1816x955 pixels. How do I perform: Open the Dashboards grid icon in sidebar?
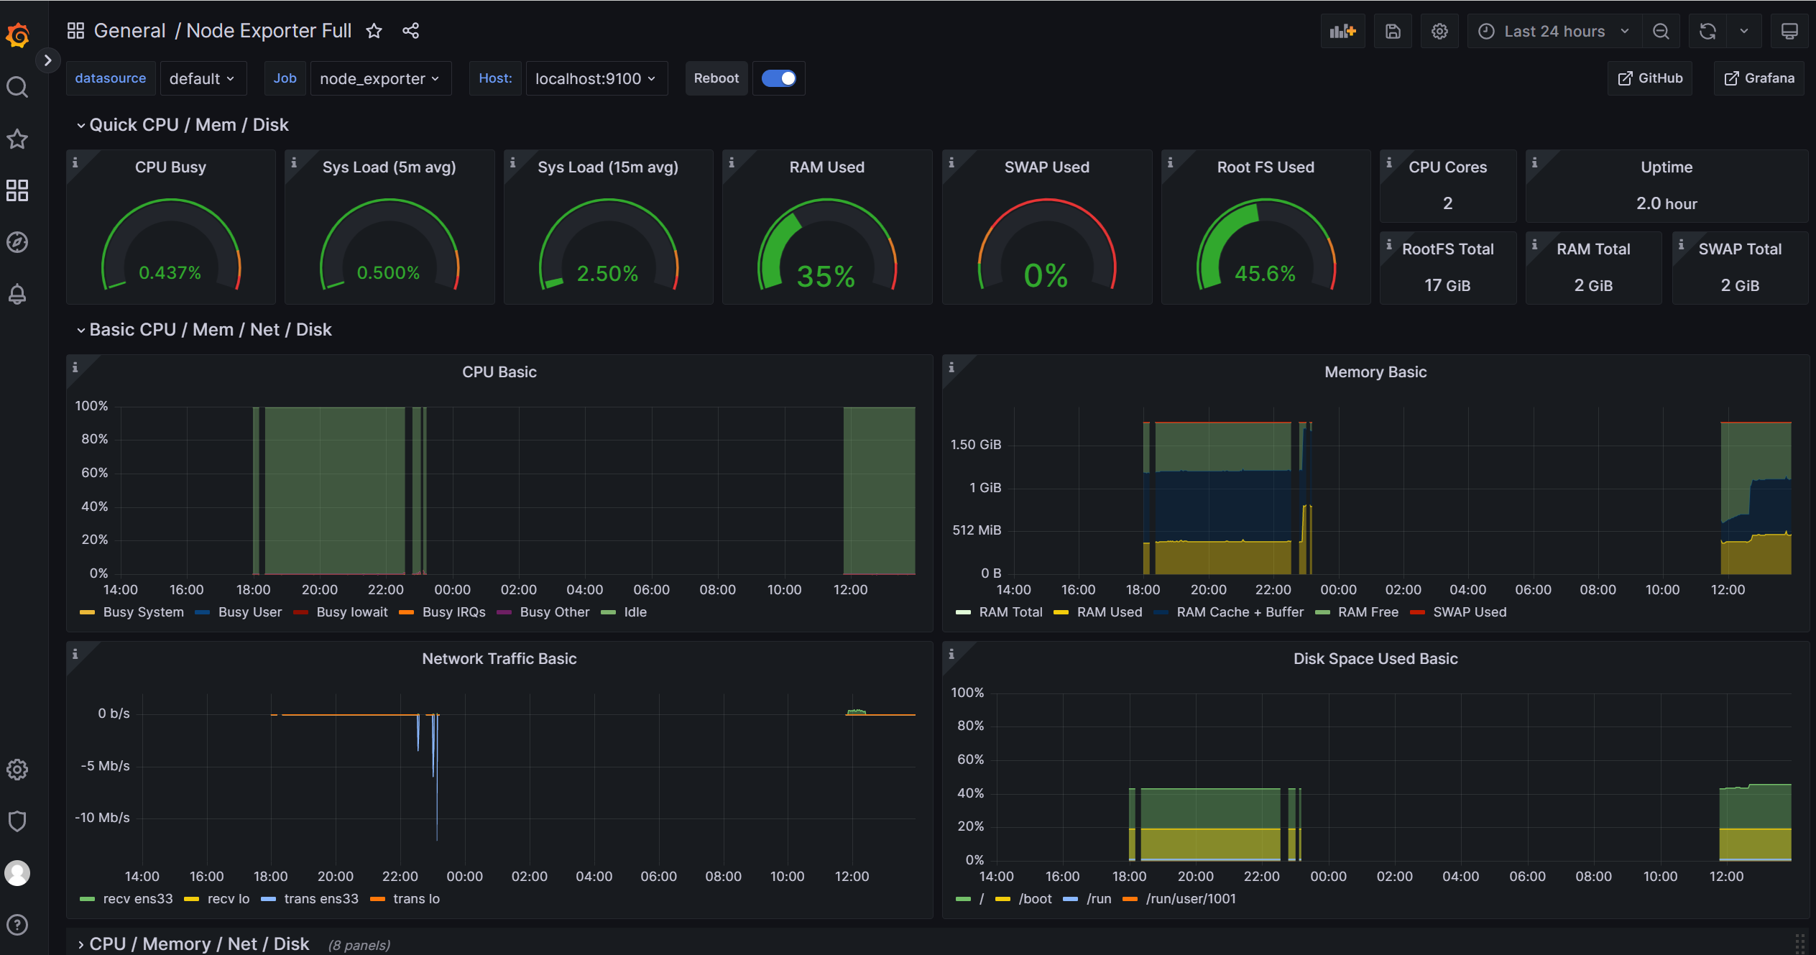17,190
